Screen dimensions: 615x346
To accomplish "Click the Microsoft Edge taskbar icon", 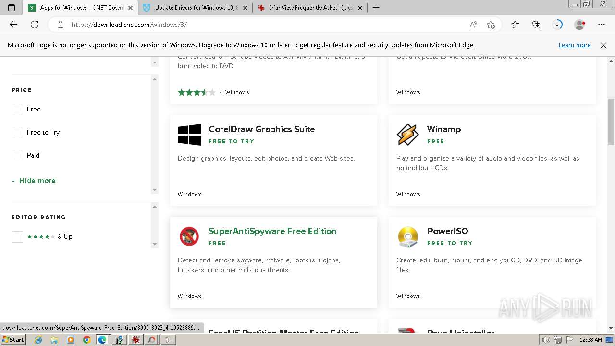I will (x=102, y=340).
